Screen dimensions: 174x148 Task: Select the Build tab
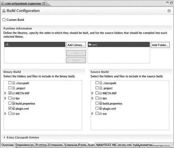[x=91, y=145]
